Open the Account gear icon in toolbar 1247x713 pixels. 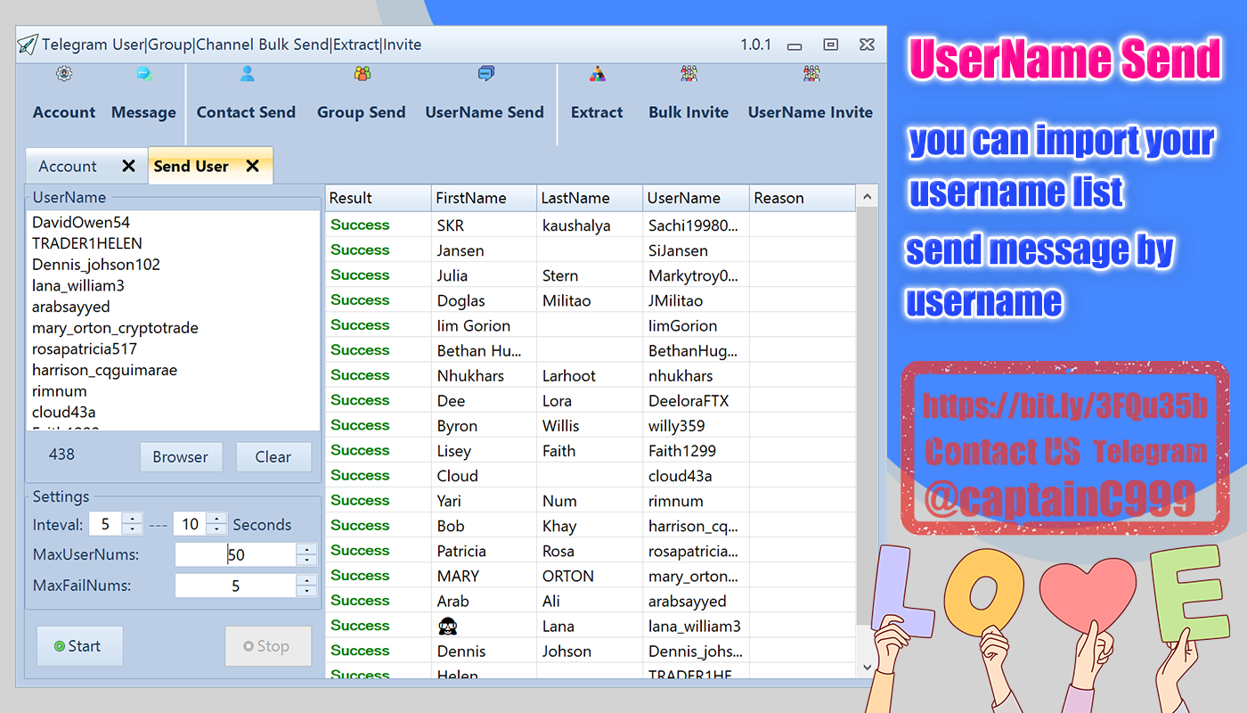pyautogui.click(x=64, y=75)
